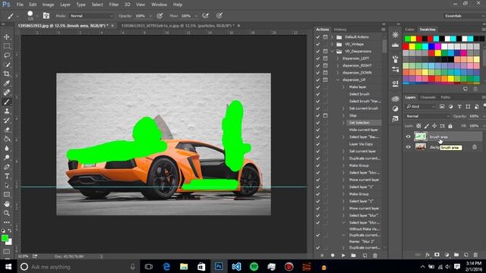Click the green foreground color swatch
The height and width of the screenshot is (273, 486).
click(5, 238)
